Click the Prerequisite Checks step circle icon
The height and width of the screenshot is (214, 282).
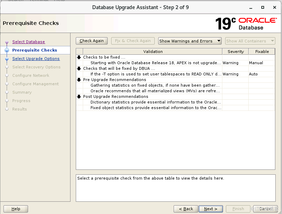(x=7, y=51)
